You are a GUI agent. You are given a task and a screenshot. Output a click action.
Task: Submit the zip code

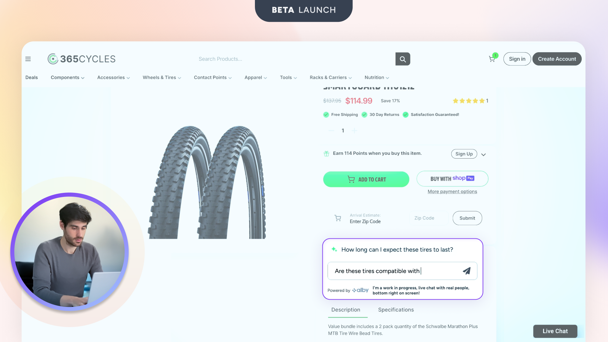coord(467,218)
